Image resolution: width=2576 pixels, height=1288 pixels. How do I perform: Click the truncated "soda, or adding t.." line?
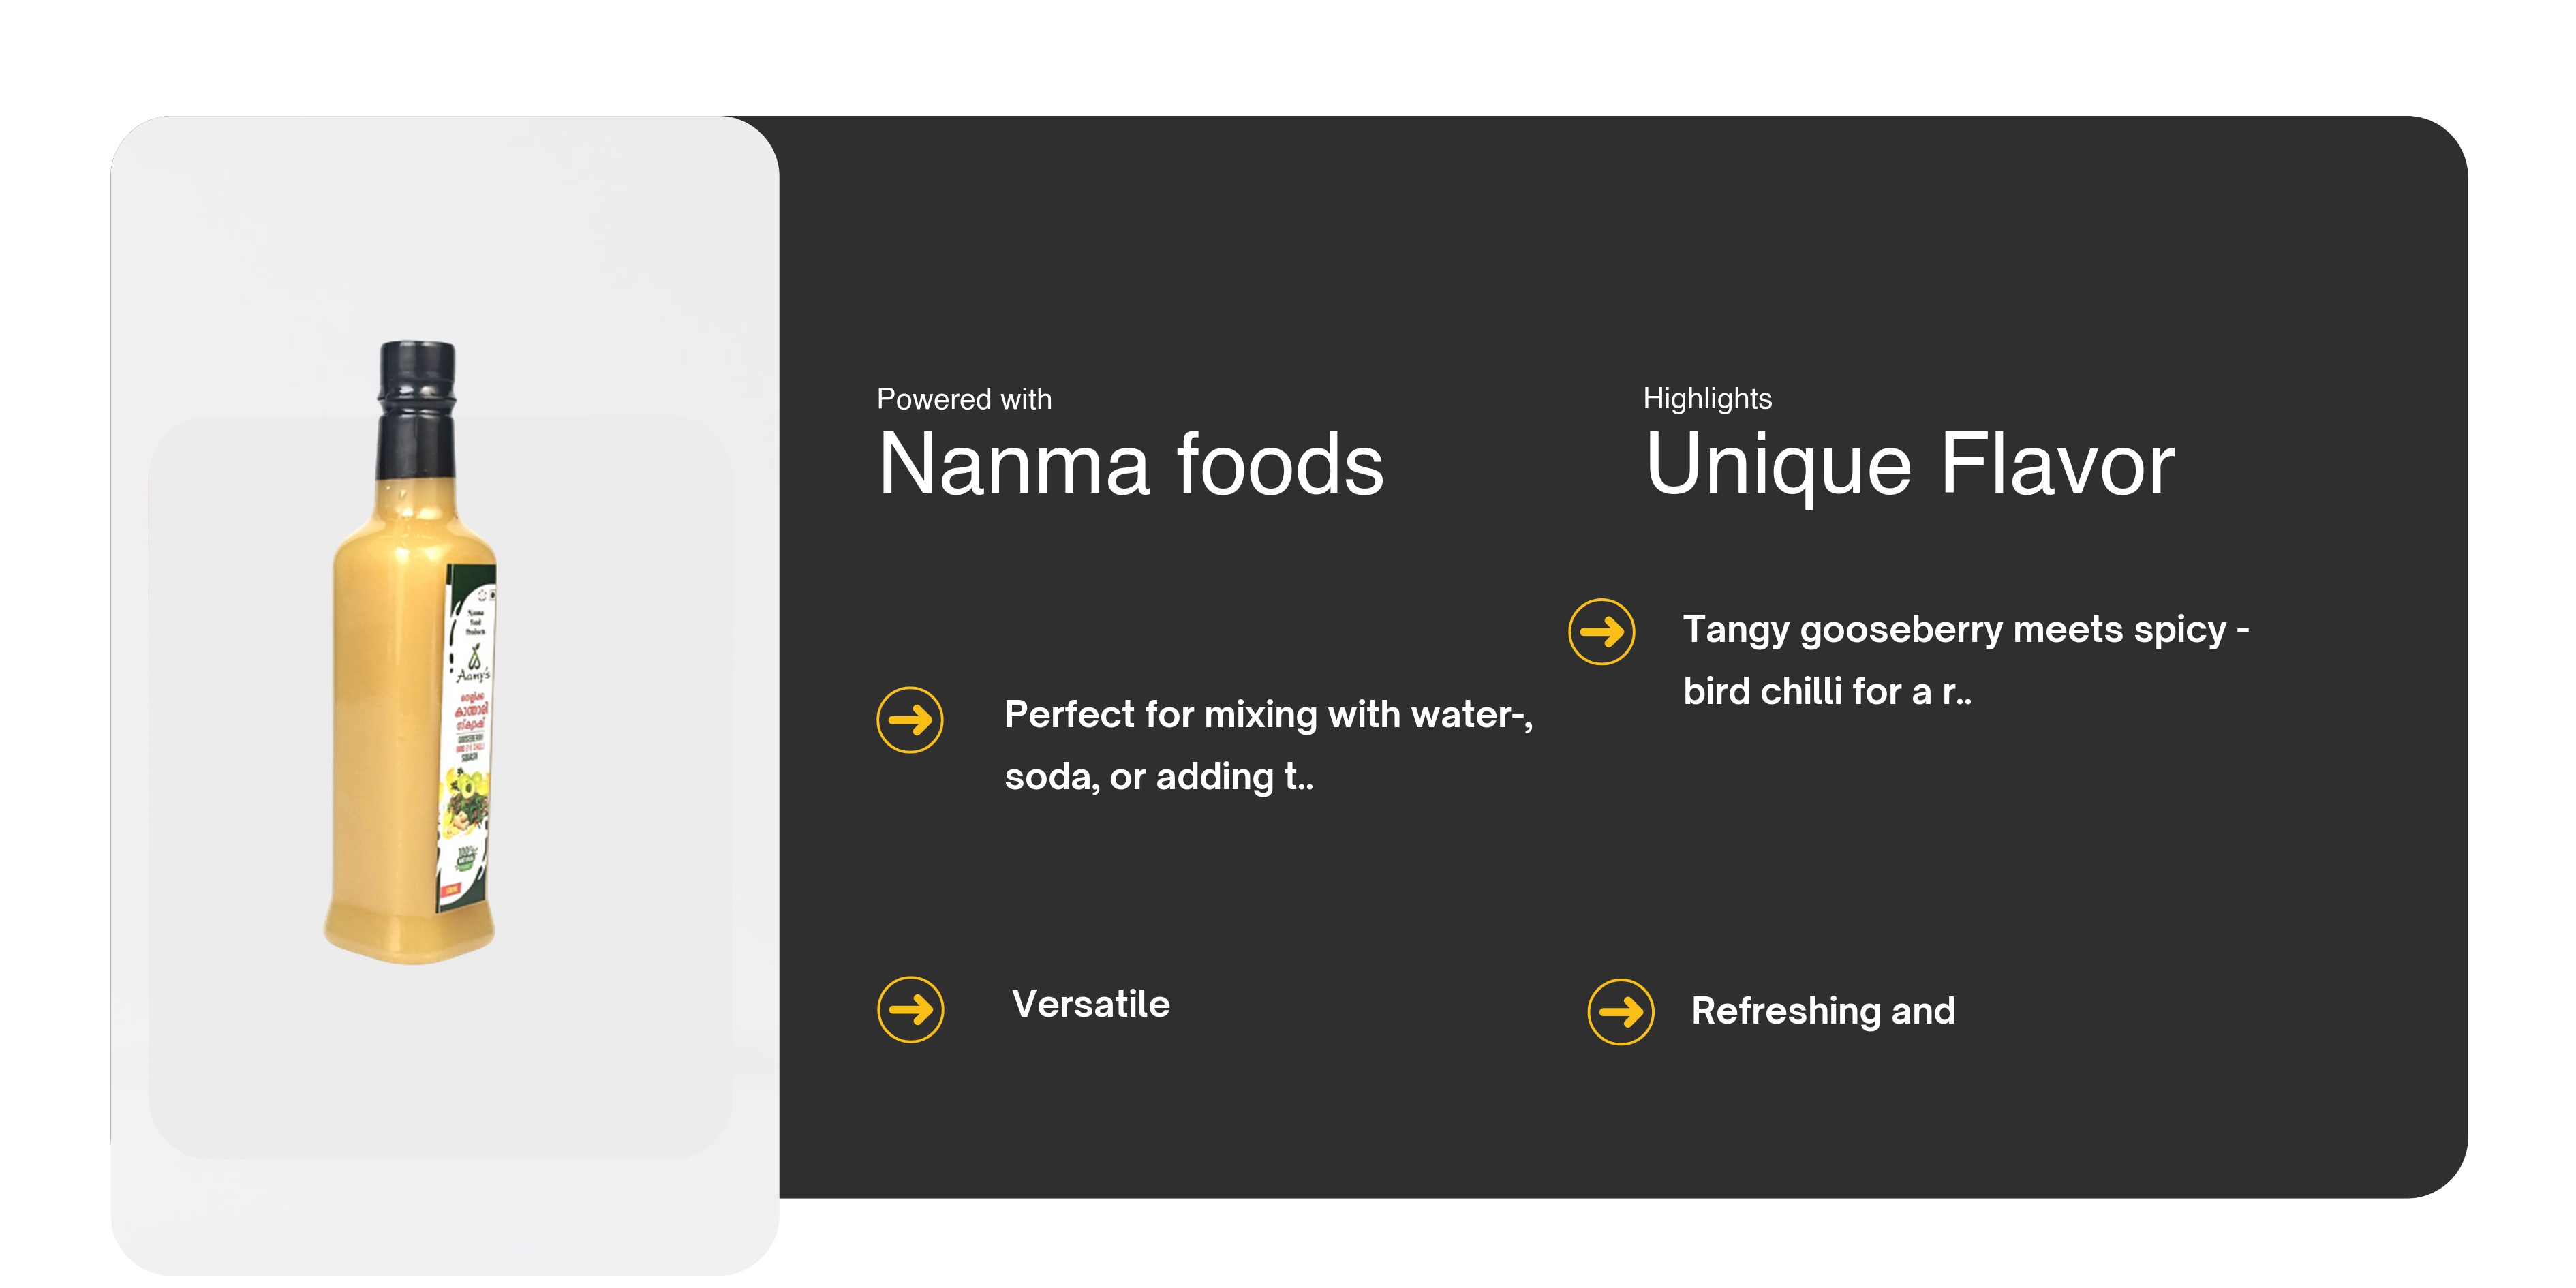click(1159, 777)
